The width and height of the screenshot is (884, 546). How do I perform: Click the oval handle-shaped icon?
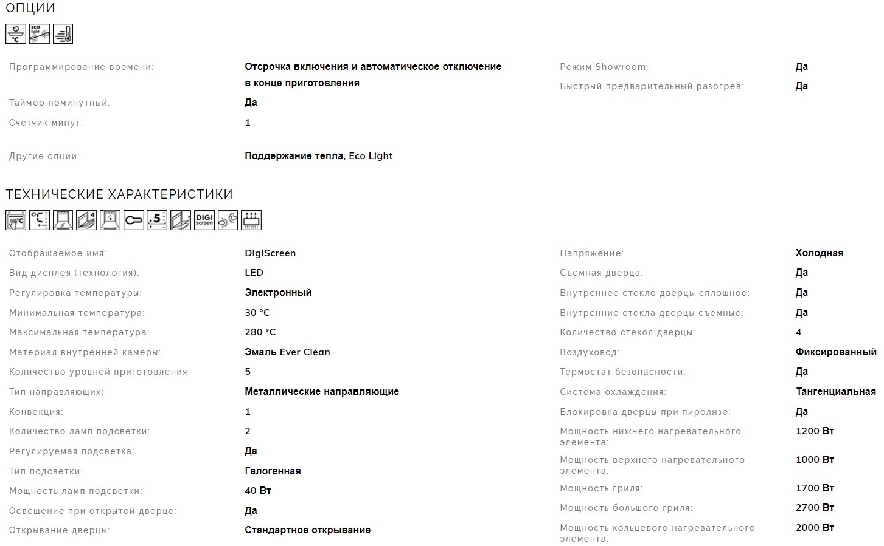134,220
